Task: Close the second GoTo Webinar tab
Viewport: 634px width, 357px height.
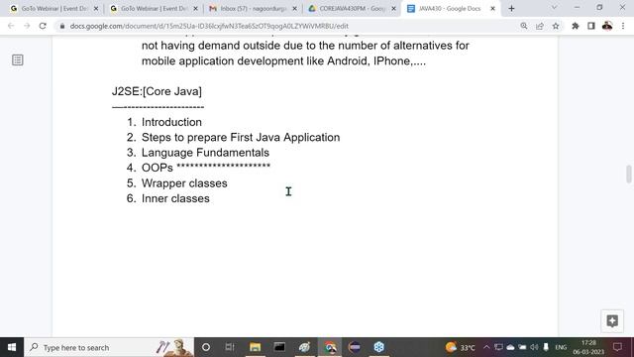Action: (x=195, y=8)
